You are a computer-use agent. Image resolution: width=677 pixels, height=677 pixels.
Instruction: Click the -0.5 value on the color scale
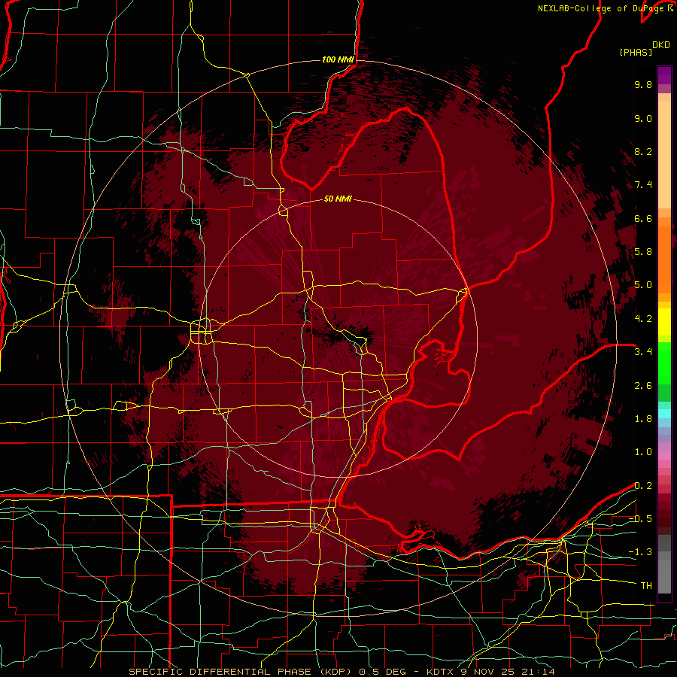click(640, 519)
